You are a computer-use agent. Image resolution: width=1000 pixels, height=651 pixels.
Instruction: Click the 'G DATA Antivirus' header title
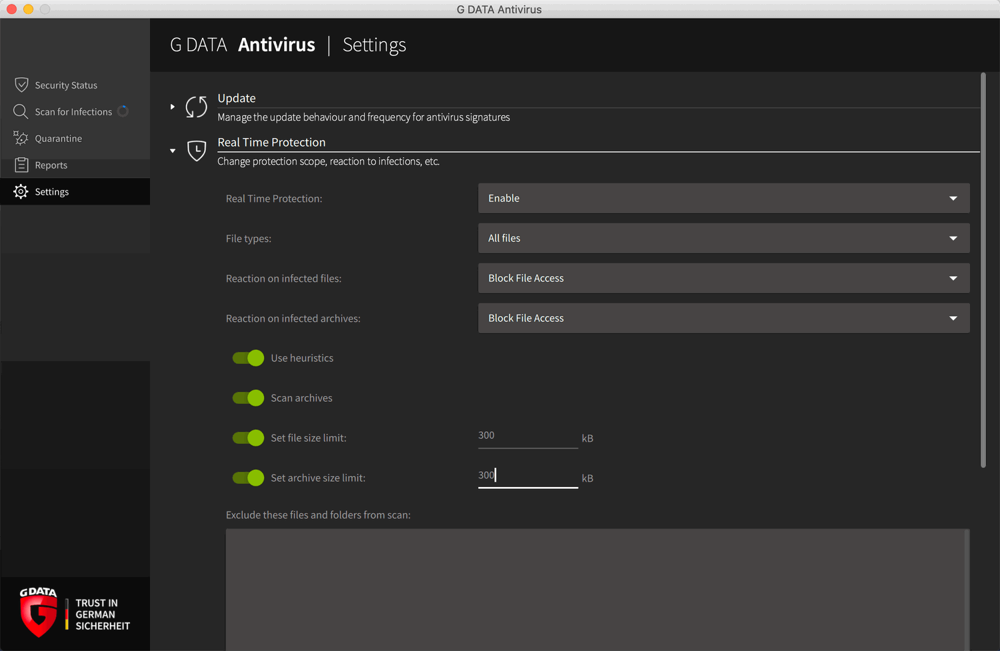(243, 45)
